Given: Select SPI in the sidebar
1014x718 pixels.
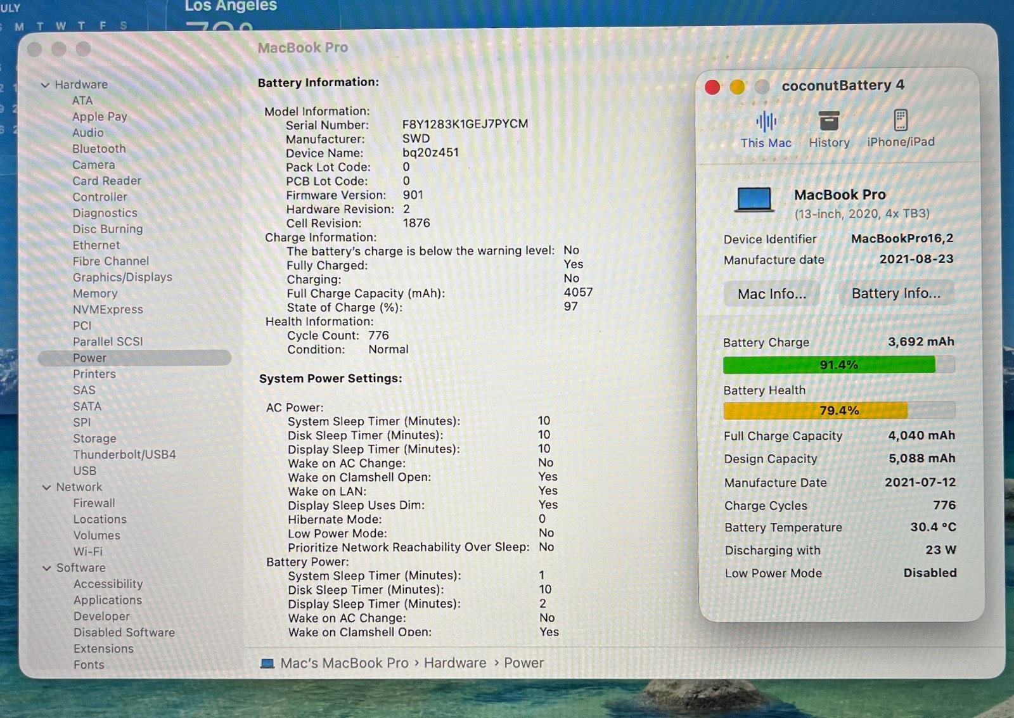Looking at the screenshot, I should click(x=82, y=423).
